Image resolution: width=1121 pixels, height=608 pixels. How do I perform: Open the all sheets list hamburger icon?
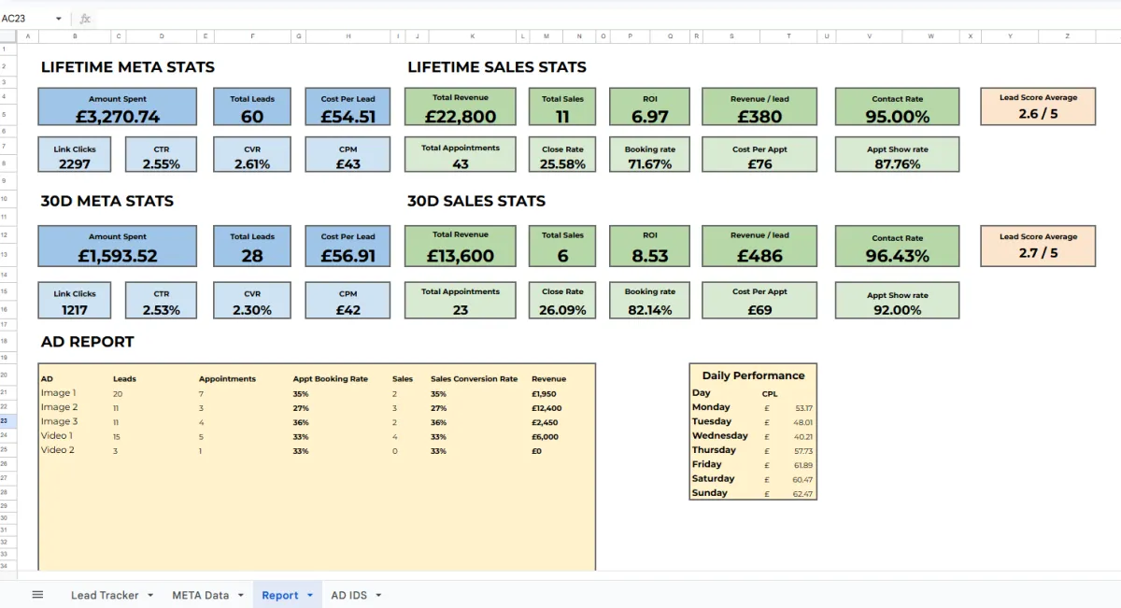pyautogui.click(x=37, y=595)
